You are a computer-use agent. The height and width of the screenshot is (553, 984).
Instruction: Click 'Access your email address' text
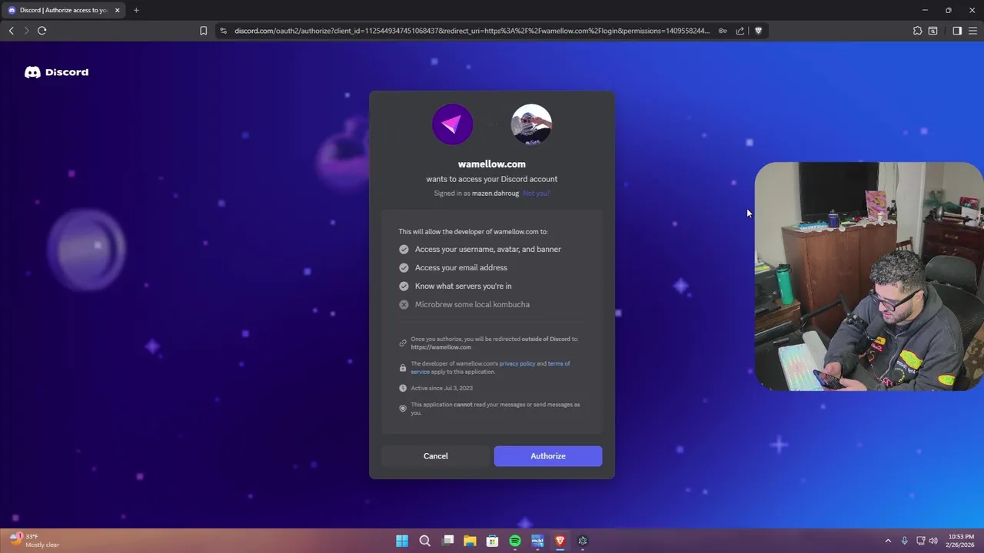pyautogui.click(x=461, y=267)
